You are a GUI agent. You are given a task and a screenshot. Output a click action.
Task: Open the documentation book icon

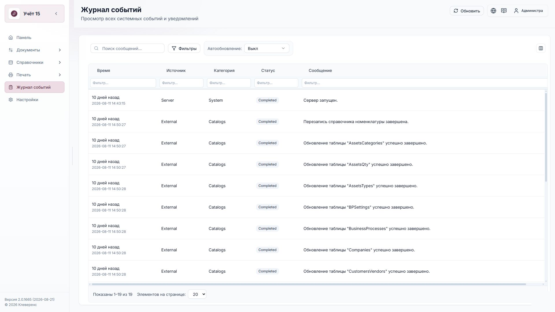(504, 11)
